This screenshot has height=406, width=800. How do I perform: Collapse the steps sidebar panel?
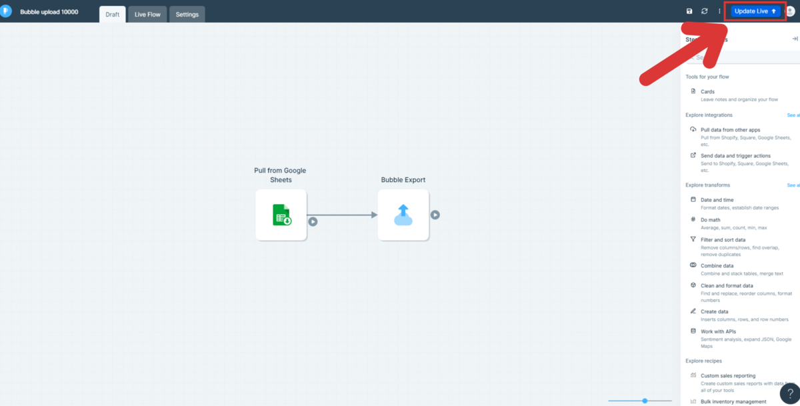795,39
